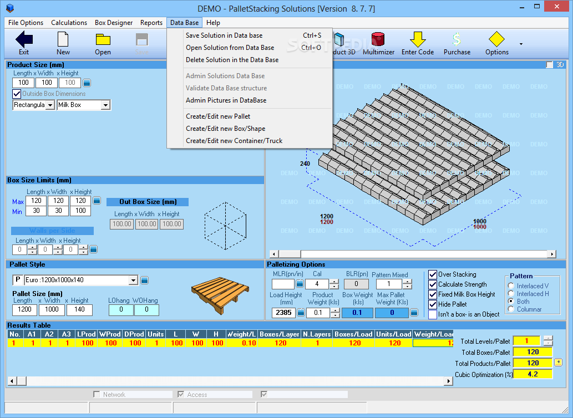
Task: Click right arrow of results table scrollbar
Action: [x=448, y=381]
